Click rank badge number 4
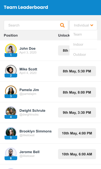Image resolution: width=101 pixels, height=169 pixels. click(x=11, y=117)
